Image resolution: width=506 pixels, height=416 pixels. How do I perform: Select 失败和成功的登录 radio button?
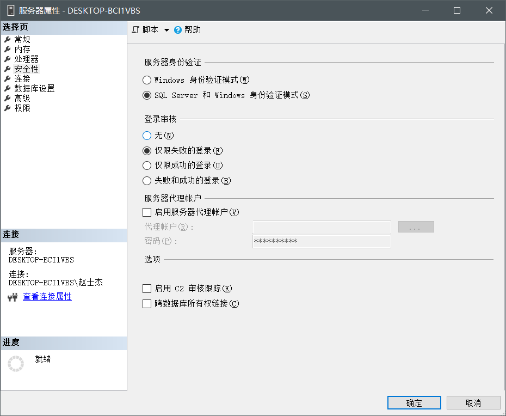[147, 181]
